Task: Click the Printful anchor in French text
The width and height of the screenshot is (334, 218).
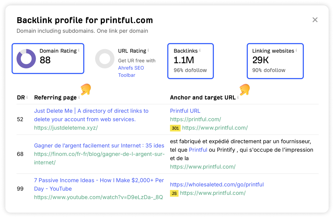Action: coord(198,150)
